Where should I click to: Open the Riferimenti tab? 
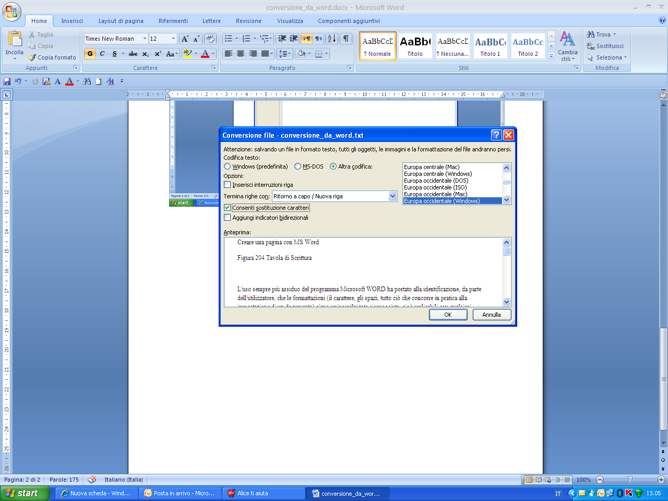click(x=173, y=21)
